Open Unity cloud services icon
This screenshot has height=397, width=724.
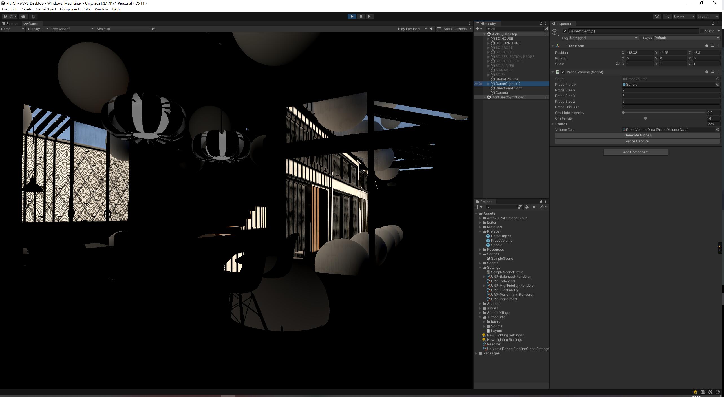pos(23,16)
